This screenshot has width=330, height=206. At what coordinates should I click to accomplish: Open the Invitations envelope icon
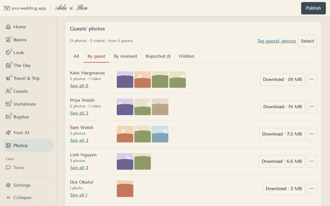point(8,104)
